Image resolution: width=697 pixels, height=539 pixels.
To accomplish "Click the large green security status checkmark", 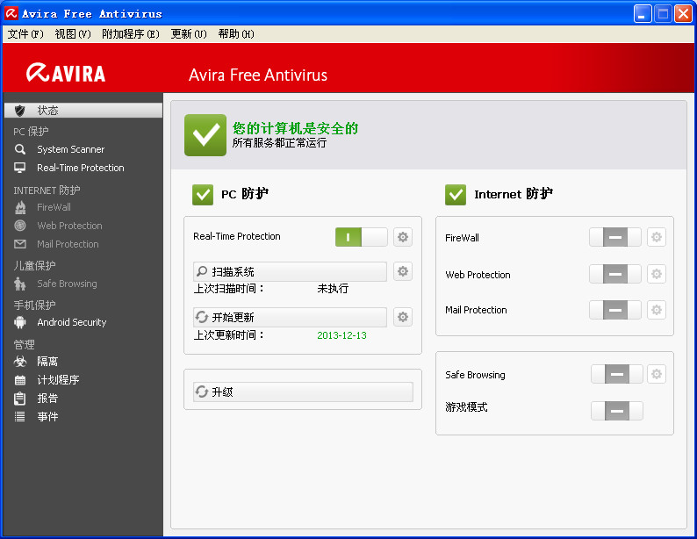I will click(x=205, y=135).
